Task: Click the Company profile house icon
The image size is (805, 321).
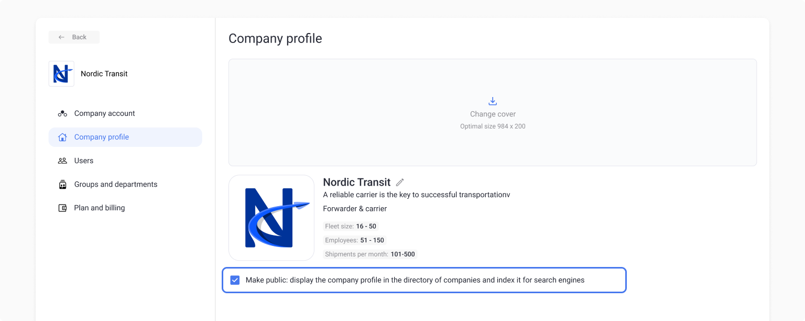Action: point(62,137)
